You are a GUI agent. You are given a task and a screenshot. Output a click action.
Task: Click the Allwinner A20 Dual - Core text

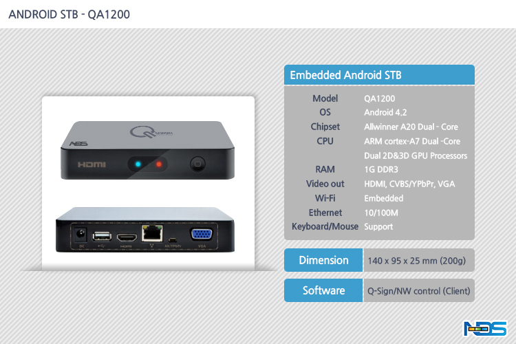click(411, 127)
